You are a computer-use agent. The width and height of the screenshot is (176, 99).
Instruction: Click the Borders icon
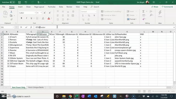[37, 18]
